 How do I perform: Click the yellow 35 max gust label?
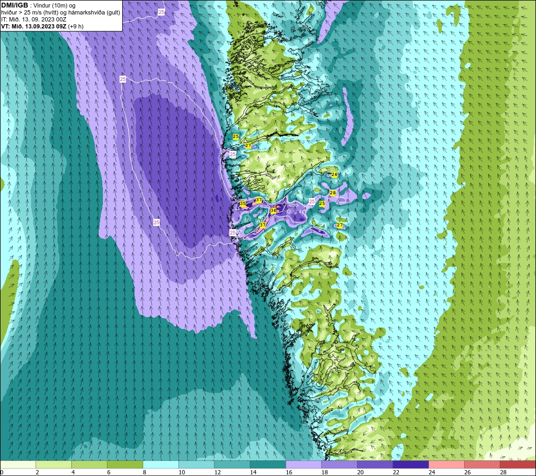(243, 203)
